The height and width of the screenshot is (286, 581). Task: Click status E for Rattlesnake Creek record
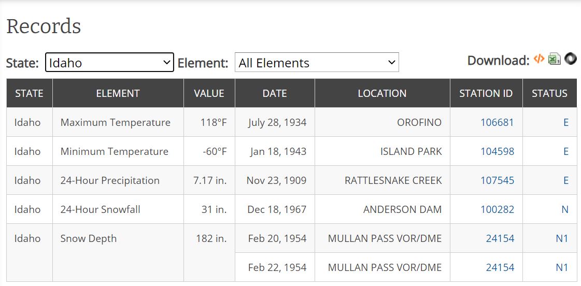(566, 181)
